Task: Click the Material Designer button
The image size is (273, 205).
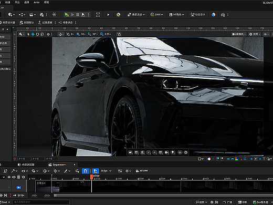Action: (7, 23)
